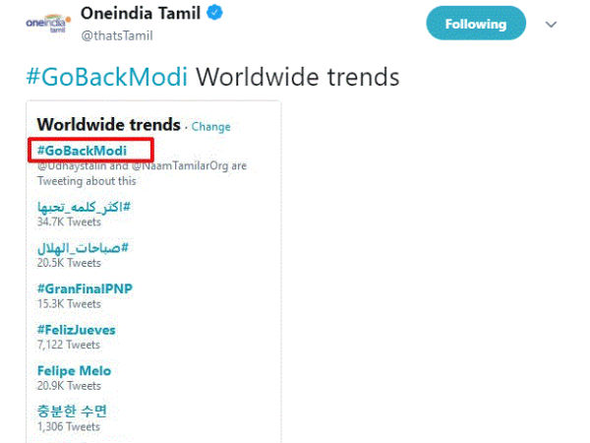This screenshot has width=590, height=443.
Task: Open the Arabic hashtag above 34.7K Tweets
Action: [x=85, y=207]
